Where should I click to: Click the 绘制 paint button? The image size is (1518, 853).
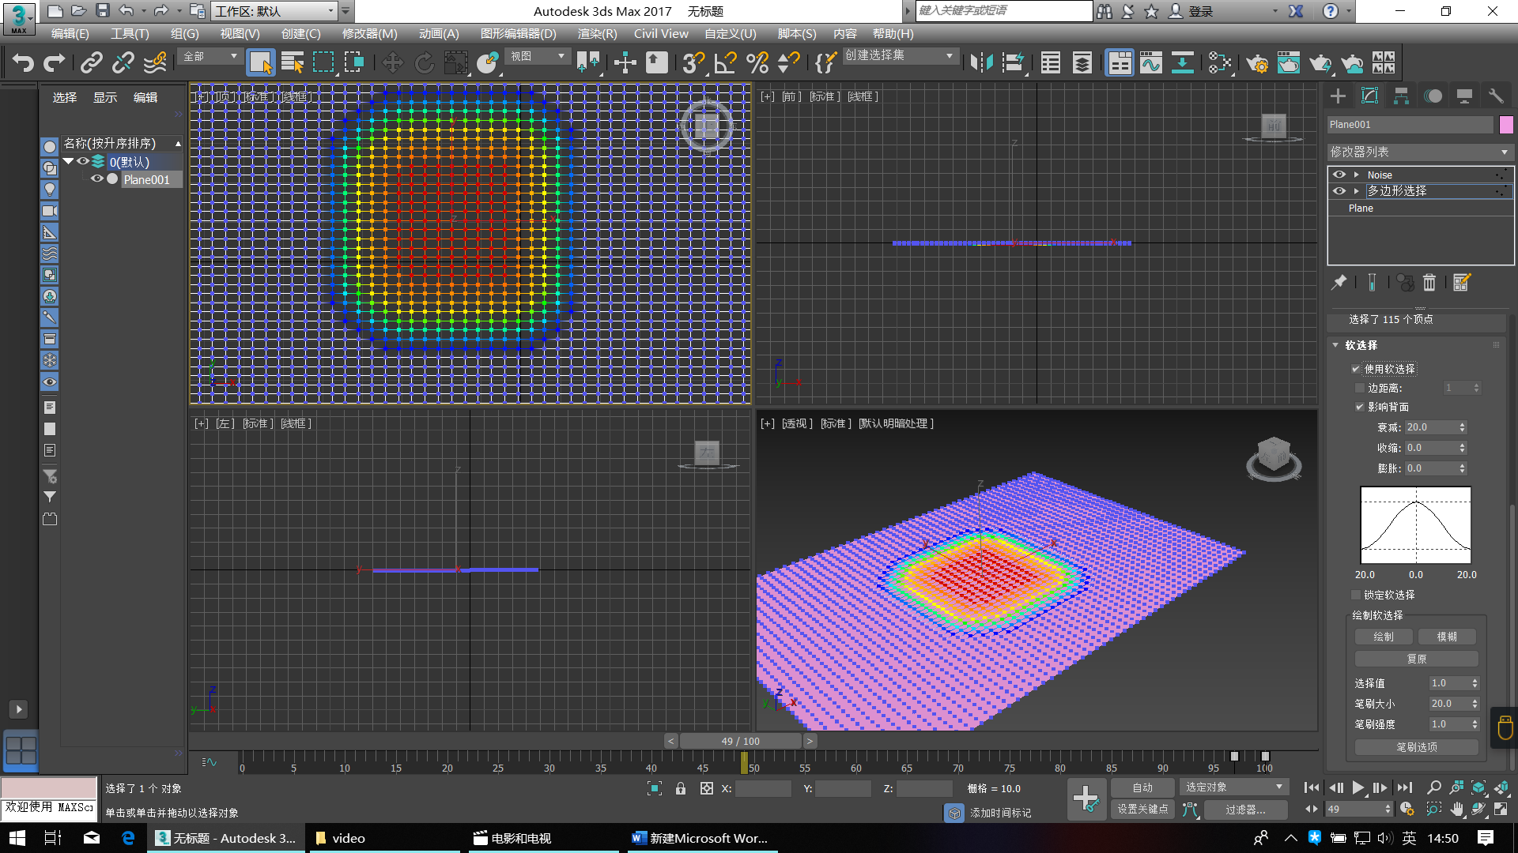(x=1384, y=637)
